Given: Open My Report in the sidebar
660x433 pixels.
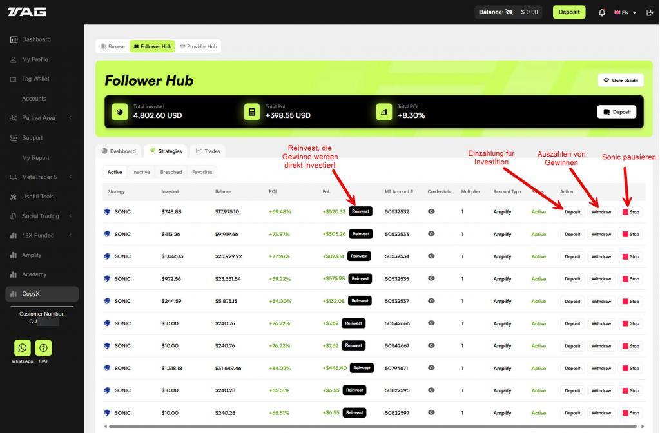Looking at the screenshot, I should pos(35,158).
